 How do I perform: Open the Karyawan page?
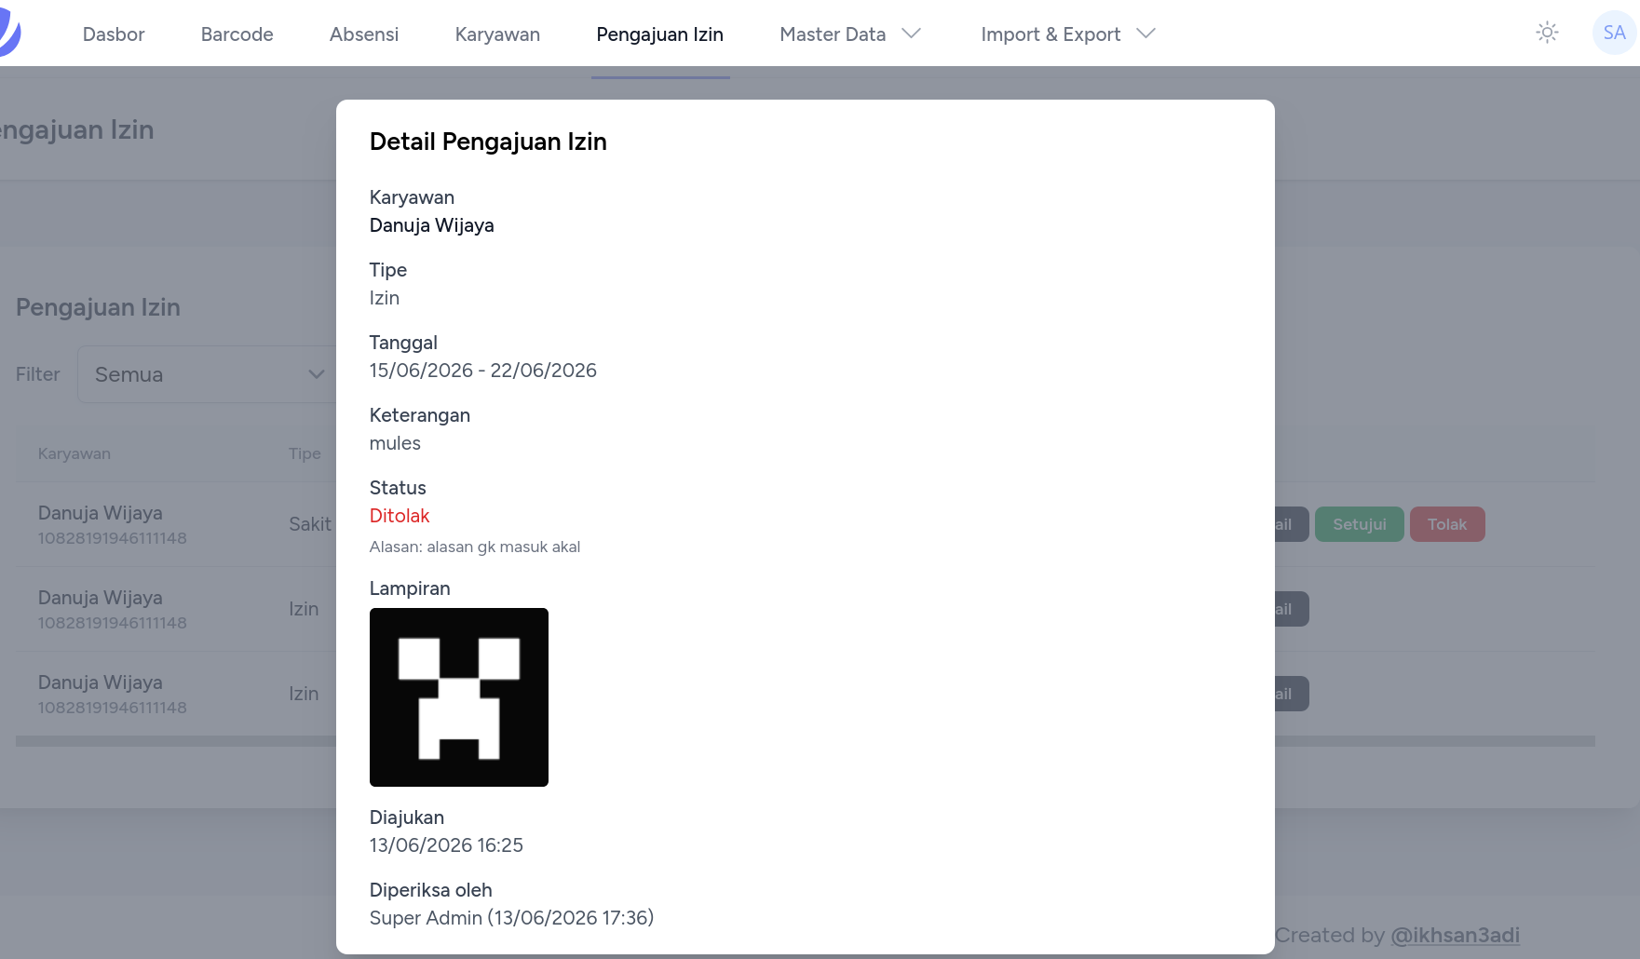pos(497,34)
